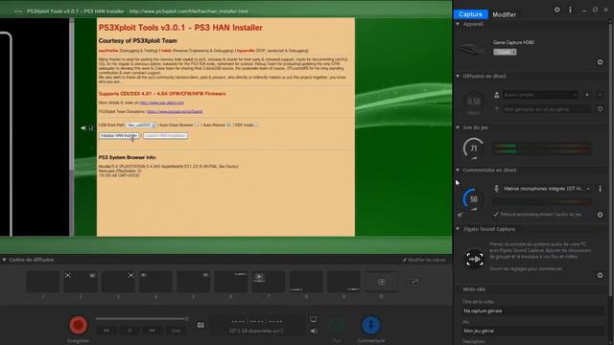Jump to Live playback
This screenshot has height=345, width=614.
(176, 331)
